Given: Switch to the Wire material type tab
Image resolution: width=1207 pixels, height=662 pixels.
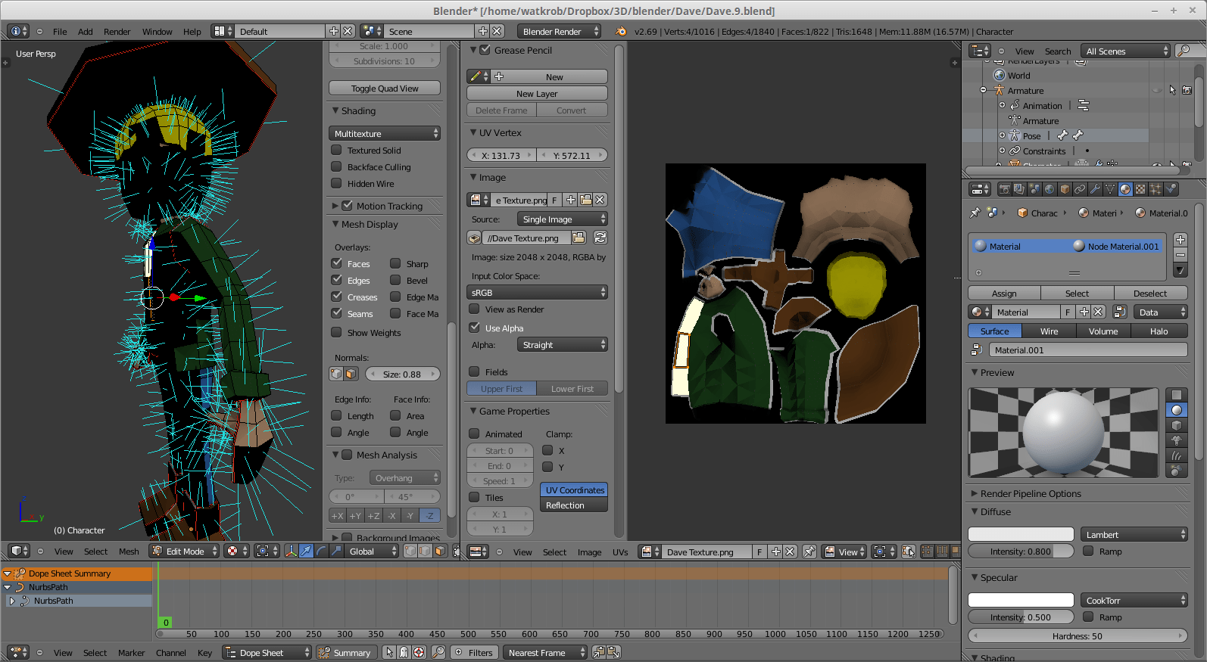Looking at the screenshot, I should [1049, 331].
